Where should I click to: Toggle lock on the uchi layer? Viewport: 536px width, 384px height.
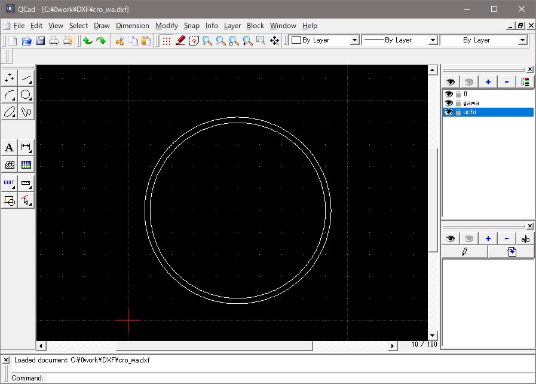coord(458,112)
